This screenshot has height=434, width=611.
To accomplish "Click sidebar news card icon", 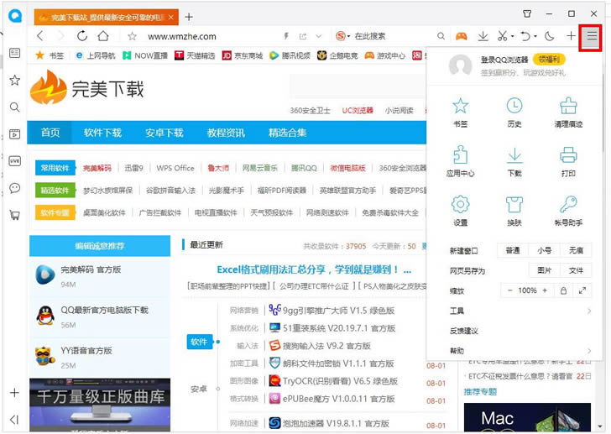I will click(x=15, y=53).
